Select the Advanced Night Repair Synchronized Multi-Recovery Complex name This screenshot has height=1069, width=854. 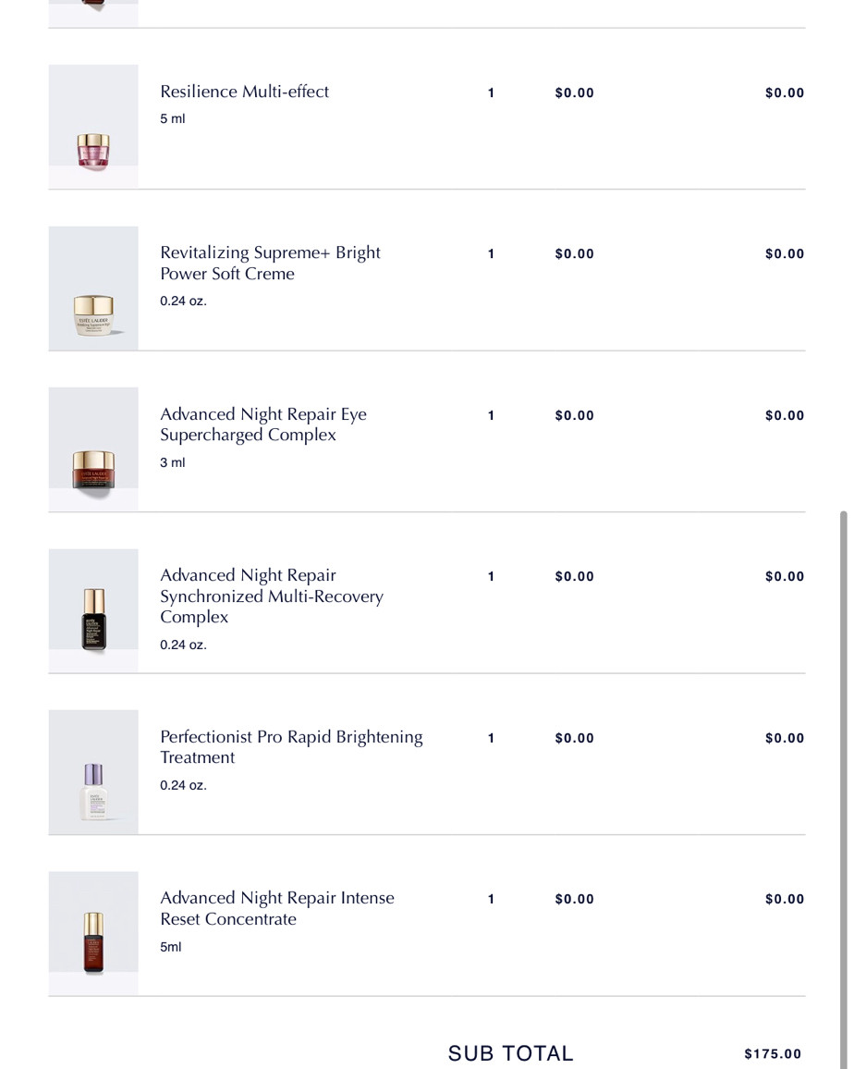[x=271, y=596]
